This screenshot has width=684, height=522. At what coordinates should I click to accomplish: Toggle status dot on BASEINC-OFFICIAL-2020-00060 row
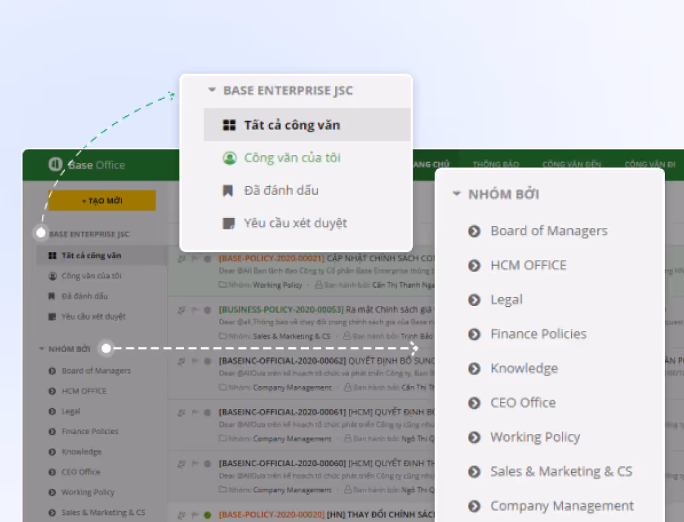(x=208, y=464)
